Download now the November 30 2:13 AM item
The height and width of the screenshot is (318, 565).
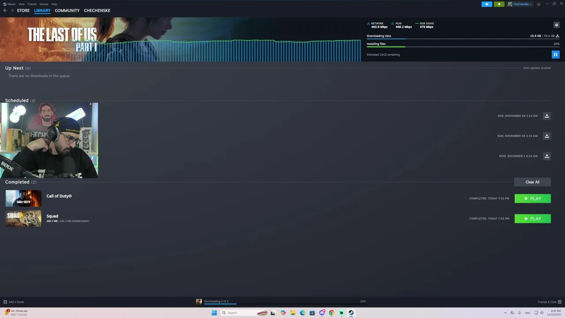click(x=546, y=116)
